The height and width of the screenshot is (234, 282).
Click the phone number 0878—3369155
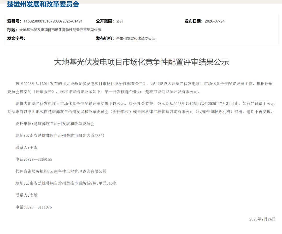39,159
